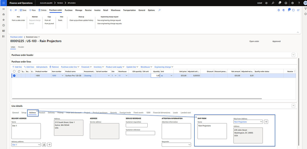The image size is (307, 149).
Task: Open the Setup tab in Line details
Action: pos(24,113)
